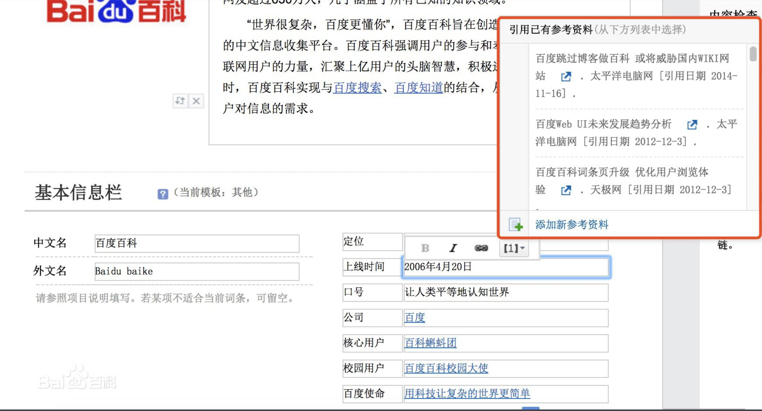Click the 百度百科校园大使 link
The height and width of the screenshot is (411, 762).
(446, 368)
